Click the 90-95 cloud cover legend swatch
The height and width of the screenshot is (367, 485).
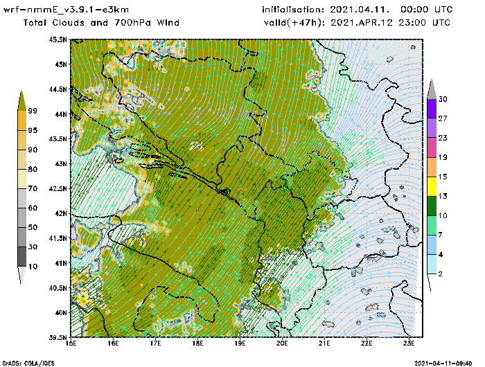point(22,140)
